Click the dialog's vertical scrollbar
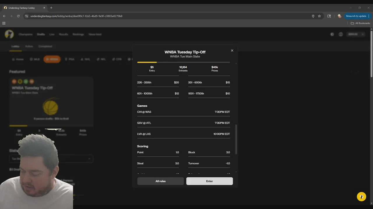Viewport: 373px width, 209px height. (236, 139)
